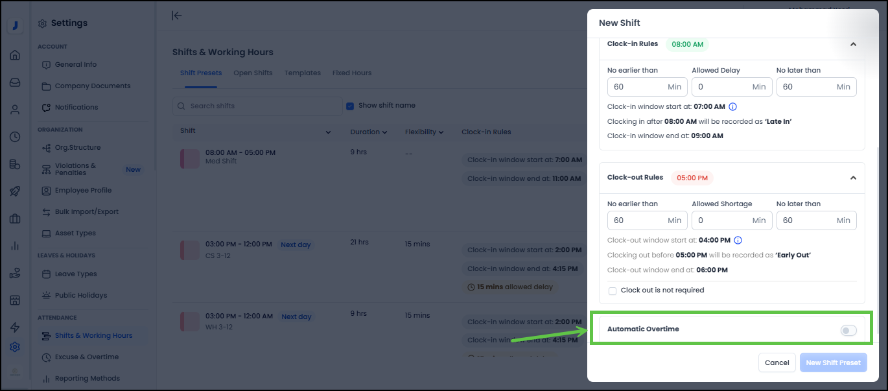Collapse the Clock-in Rules section
888x391 pixels.
853,44
